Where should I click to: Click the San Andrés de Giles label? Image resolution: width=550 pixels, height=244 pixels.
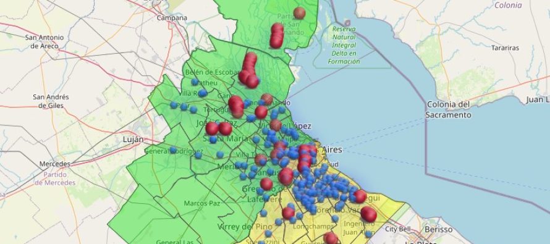click(51, 101)
